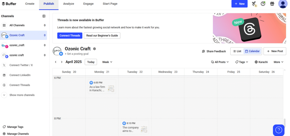Expand Show more channels
The height and width of the screenshot is (136, 290).
22,95
